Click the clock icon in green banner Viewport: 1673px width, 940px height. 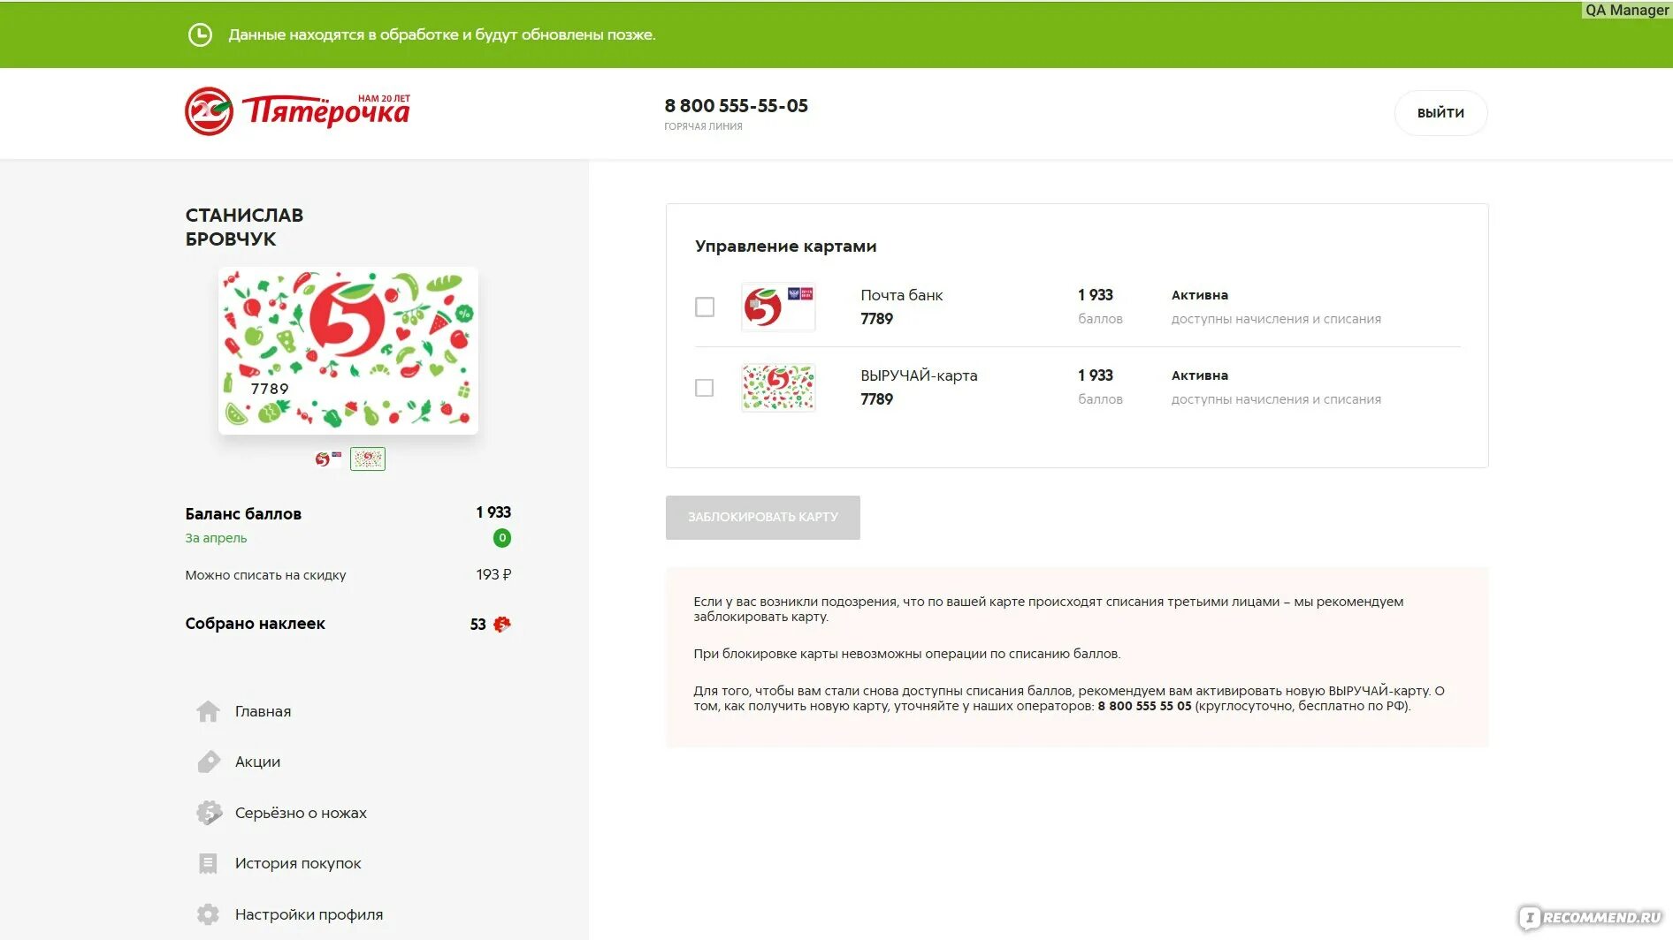coord(201,34)
